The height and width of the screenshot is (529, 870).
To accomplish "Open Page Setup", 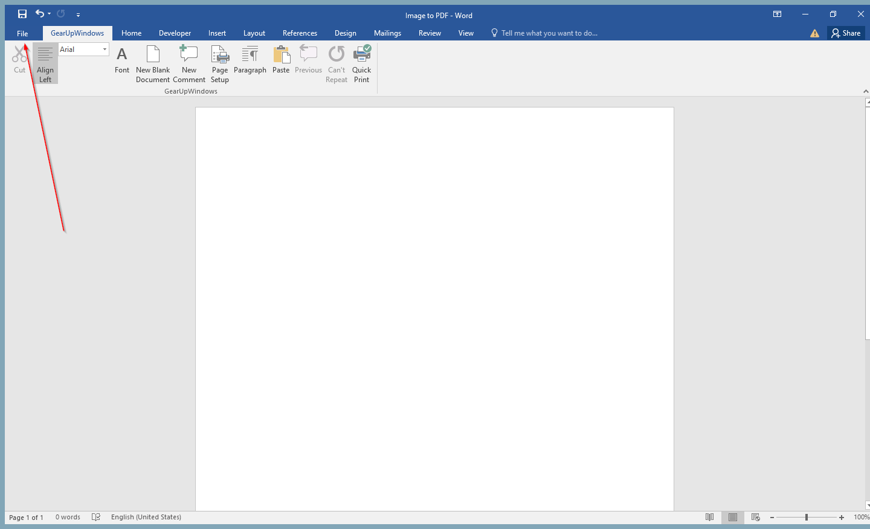I will pos(220,63).
